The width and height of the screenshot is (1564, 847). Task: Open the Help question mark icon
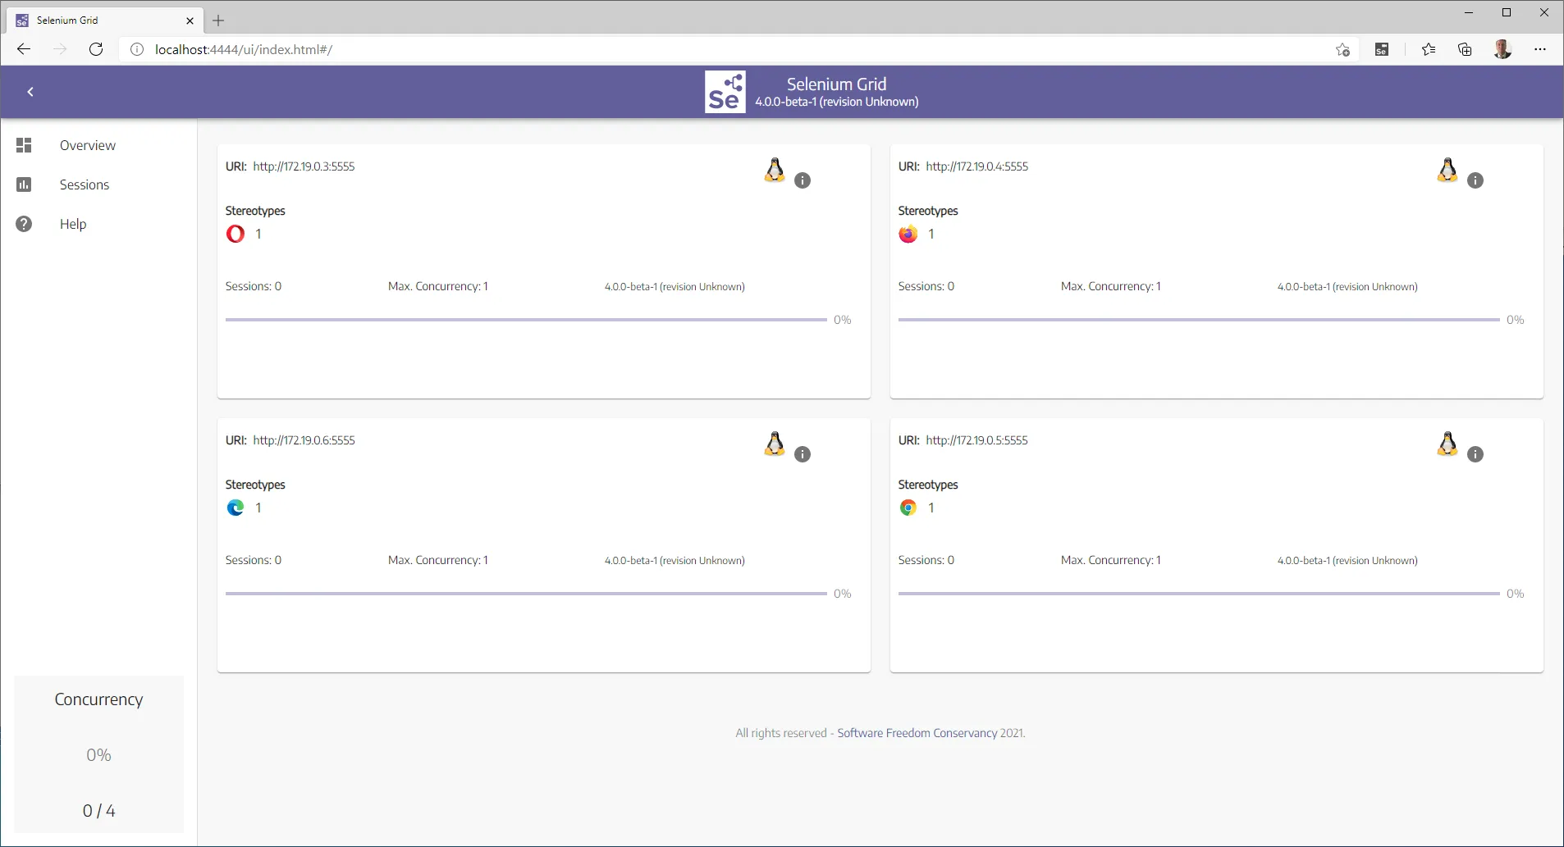click(24, 224)
